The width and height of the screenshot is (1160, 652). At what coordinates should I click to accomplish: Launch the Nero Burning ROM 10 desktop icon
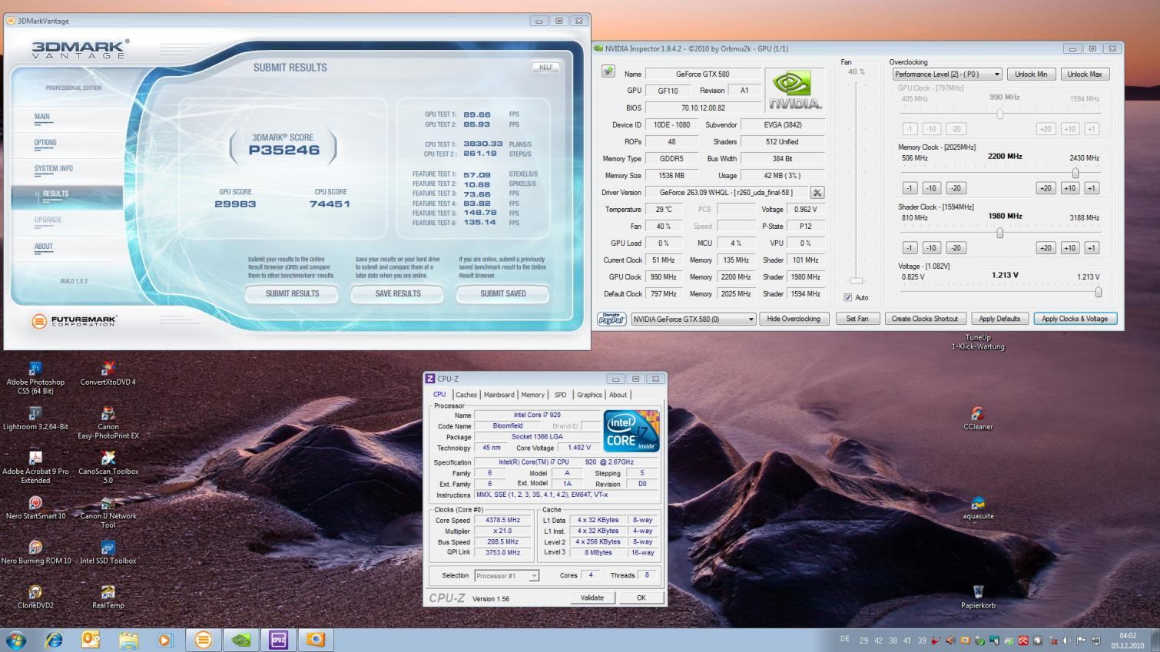coord(35,552)
